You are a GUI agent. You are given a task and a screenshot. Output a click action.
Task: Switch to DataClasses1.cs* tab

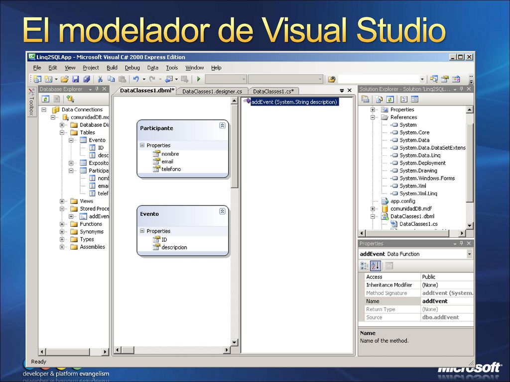tap(273, 92)
